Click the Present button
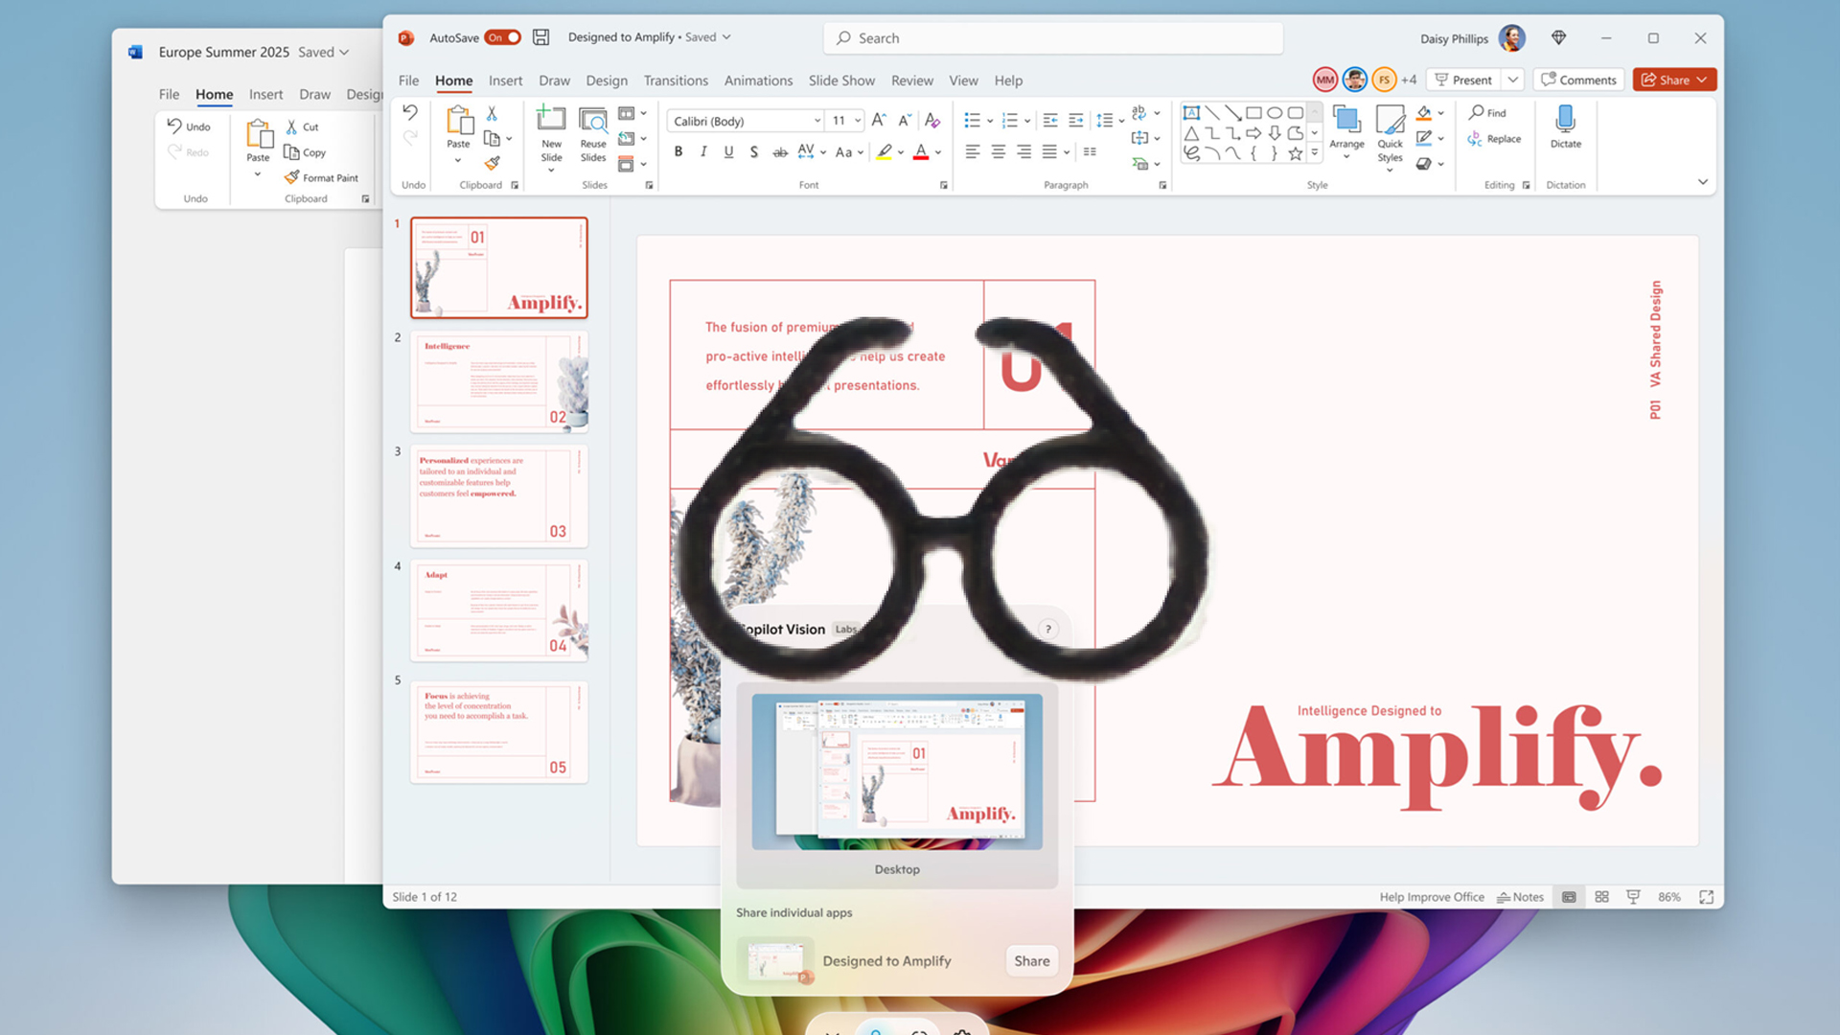Viewport: 1840px width, 1035px height. click(1463, 80)
